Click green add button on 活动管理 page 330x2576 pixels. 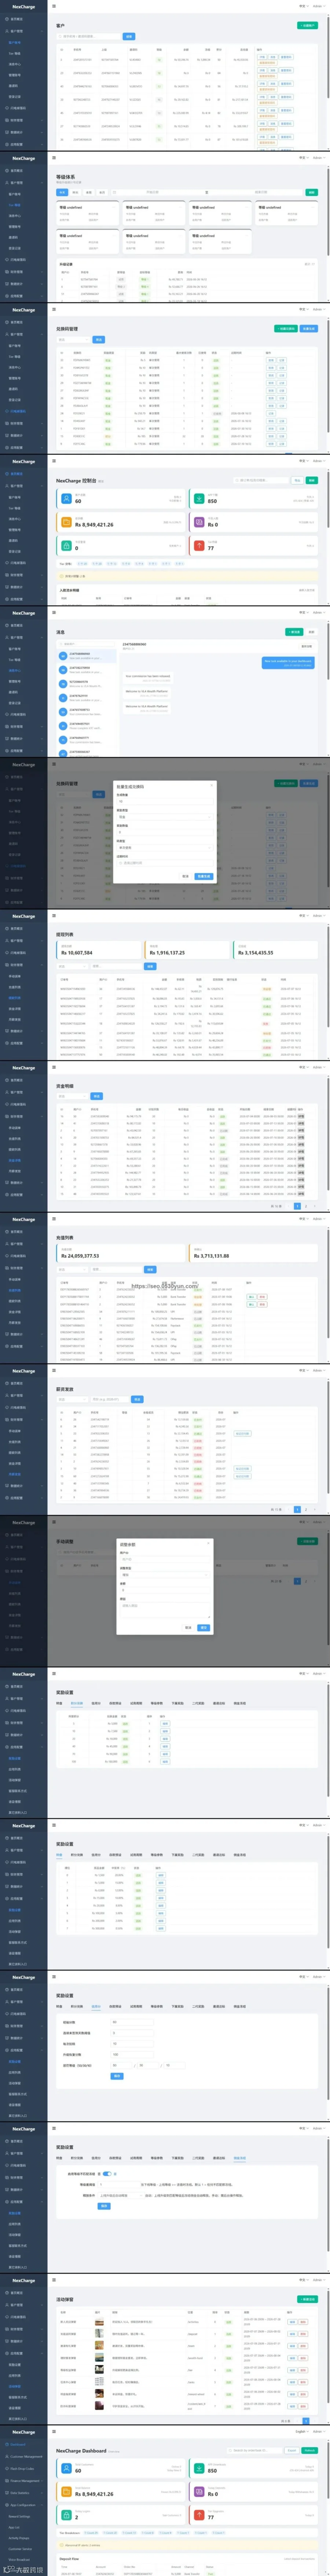pyautogui.click(x=308, y=2298)
